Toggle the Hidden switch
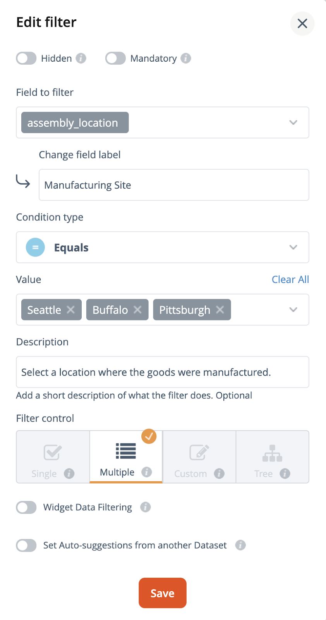The image size is (326, 620). (x=26, y=58)
